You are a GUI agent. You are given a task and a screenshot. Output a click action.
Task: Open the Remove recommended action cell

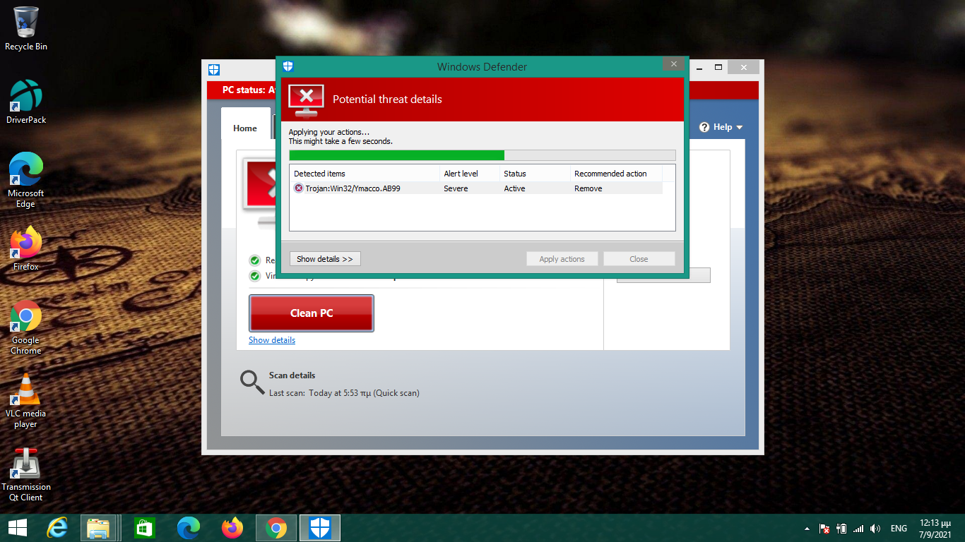(x=588, y=188)
